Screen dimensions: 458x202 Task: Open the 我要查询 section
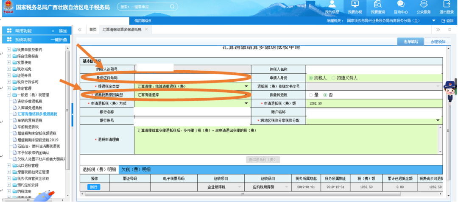(x=378, y=7)
